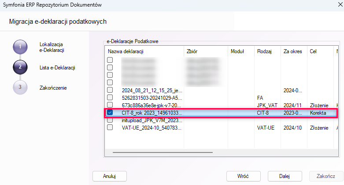This screenshot has width=344, height=185.
Task: Tick the first blurred row checkbox
Action: point(110,60)
